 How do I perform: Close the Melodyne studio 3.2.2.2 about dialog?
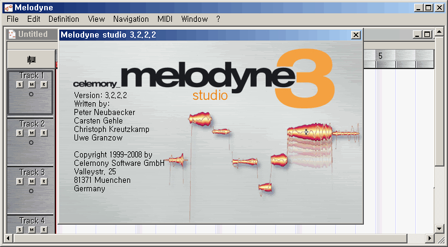[x=356, y=35]
